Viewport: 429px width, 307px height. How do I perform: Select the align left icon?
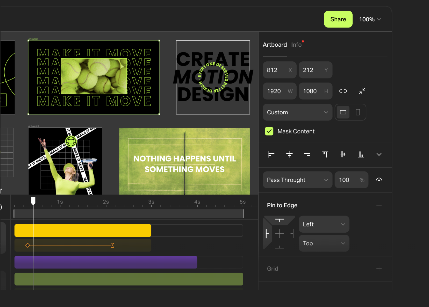pos(271,154)
